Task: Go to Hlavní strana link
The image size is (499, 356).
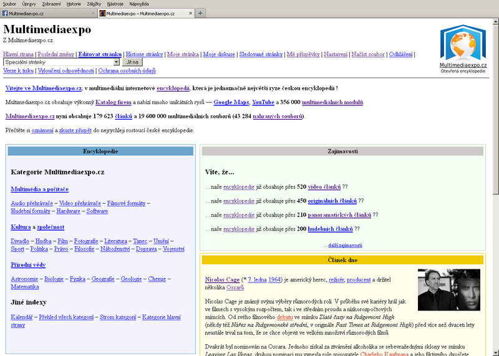Action: (x=18, y=54)
